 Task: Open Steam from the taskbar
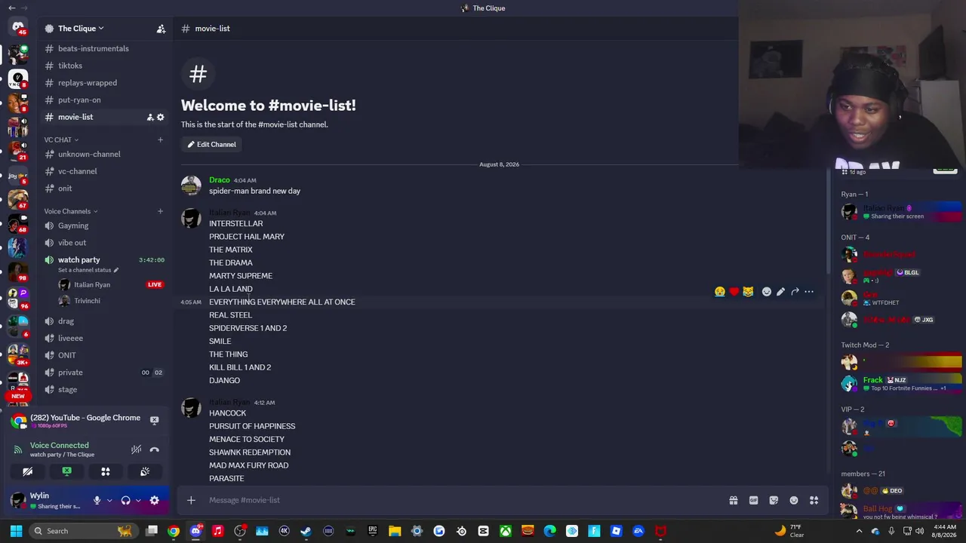click(x=306, y=531)
